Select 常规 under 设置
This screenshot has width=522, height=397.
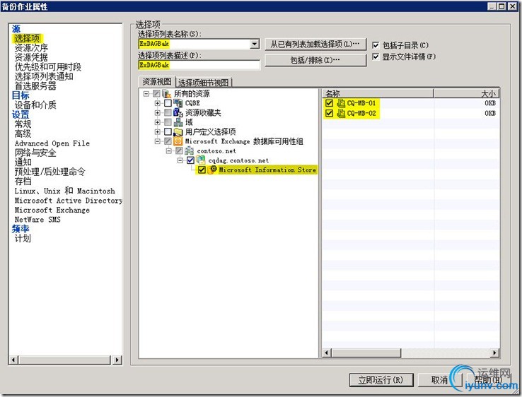coord(23,124)
